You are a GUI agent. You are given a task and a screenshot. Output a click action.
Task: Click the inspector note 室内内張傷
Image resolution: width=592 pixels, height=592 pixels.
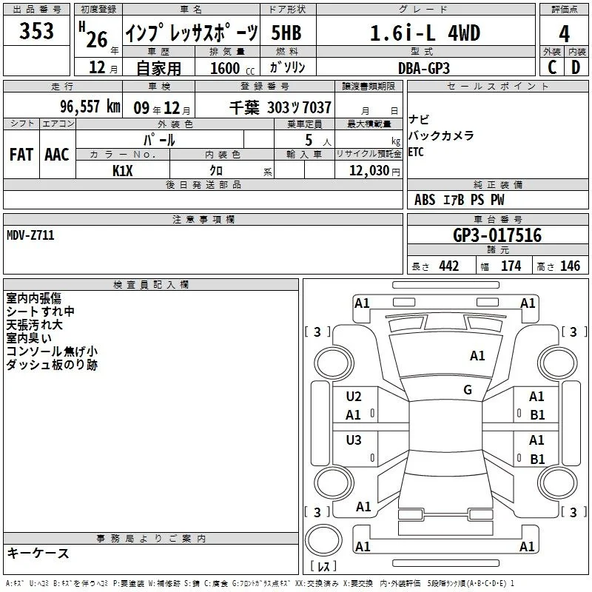pos(33,298)
